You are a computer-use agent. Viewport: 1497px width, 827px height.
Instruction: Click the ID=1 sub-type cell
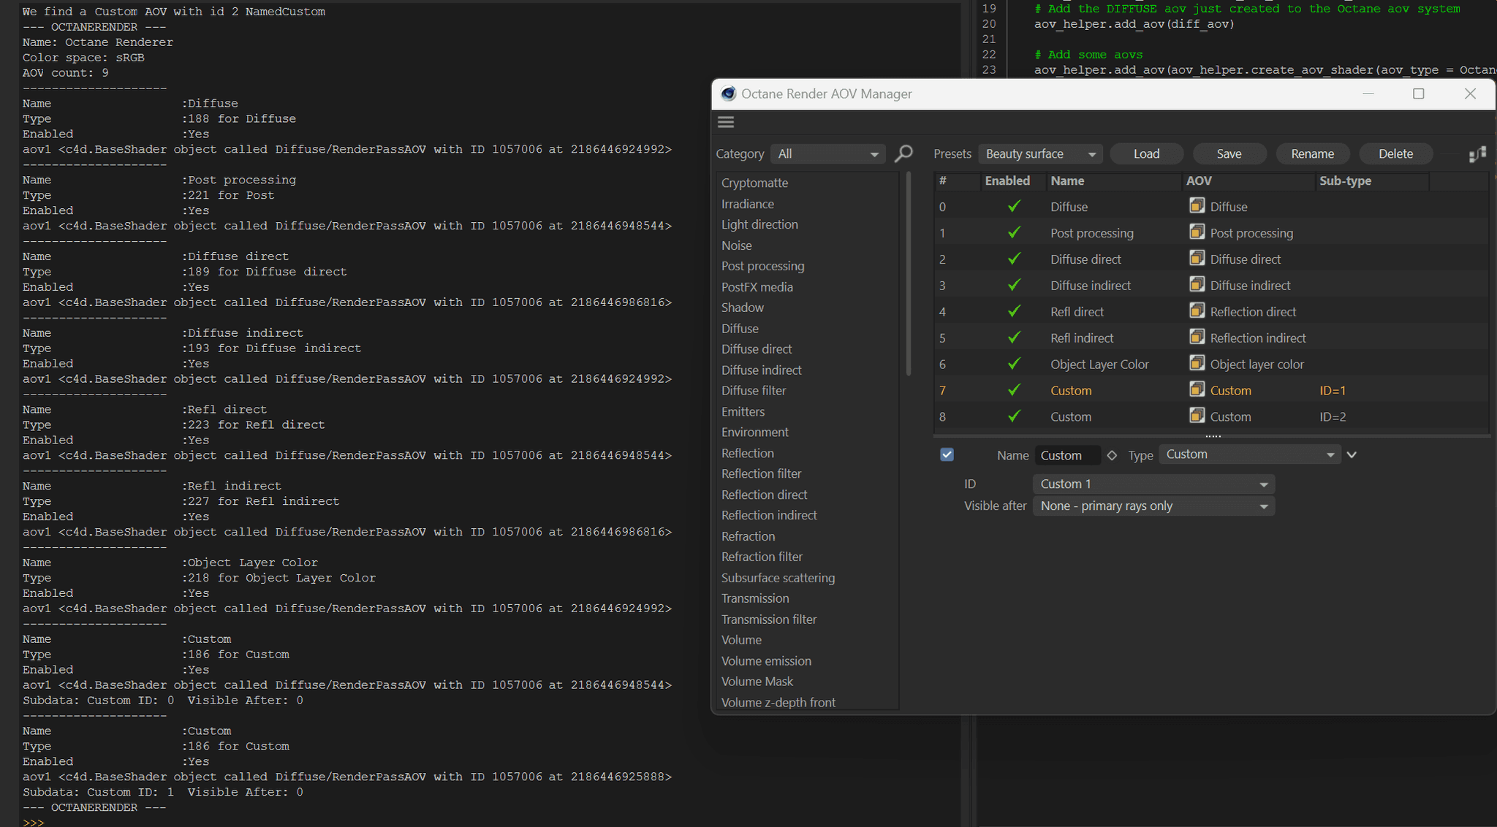coord(1333,390)
